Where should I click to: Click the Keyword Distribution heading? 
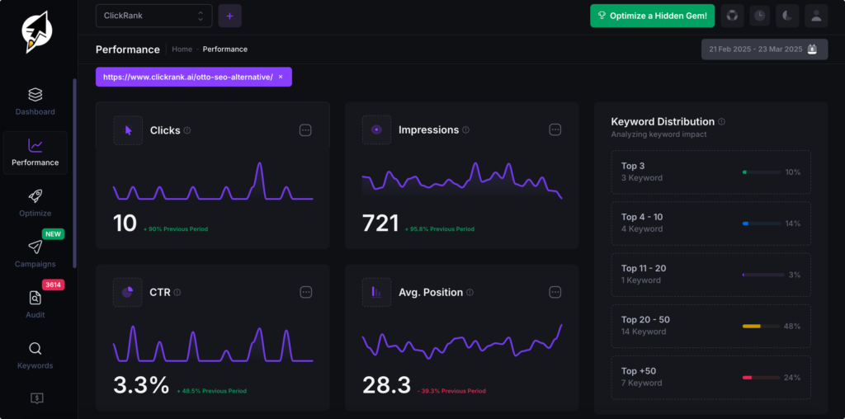coord(663,122)
